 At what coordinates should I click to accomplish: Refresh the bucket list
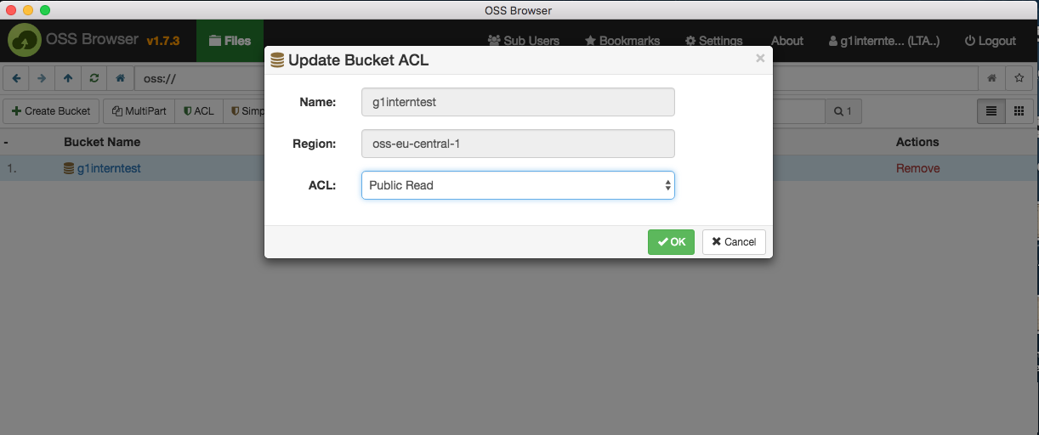coord(94,78)
